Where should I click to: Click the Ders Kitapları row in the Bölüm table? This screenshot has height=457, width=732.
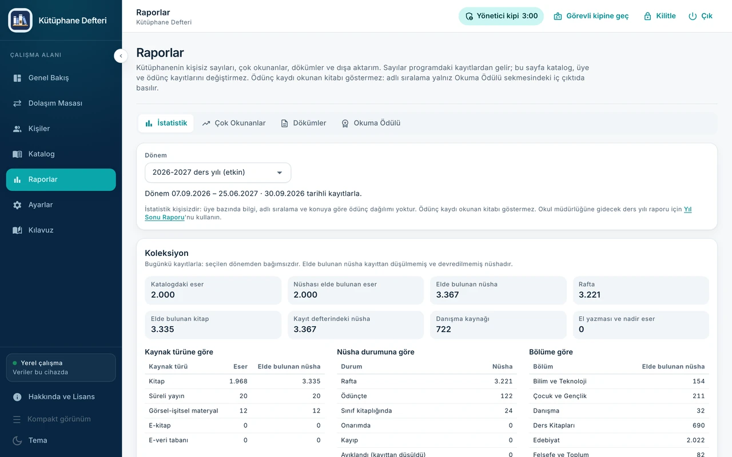pos(619,426)
